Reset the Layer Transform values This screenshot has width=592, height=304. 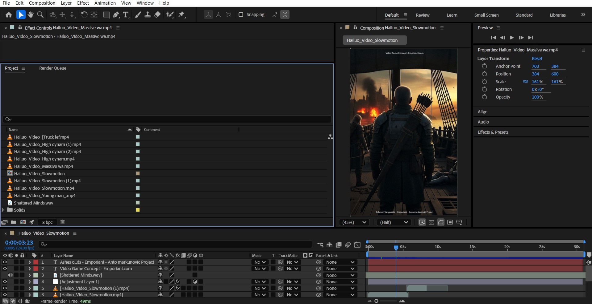click(x=537, y=59)
